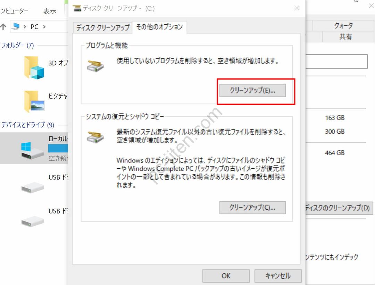Expand the chevron after PC in breadcrumb
375x285 pixels.
pos(44,27)
